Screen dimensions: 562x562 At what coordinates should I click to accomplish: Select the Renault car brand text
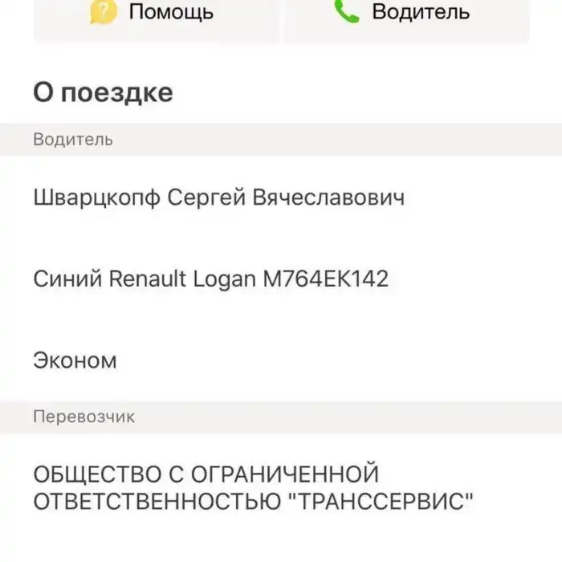pos(148,279)
